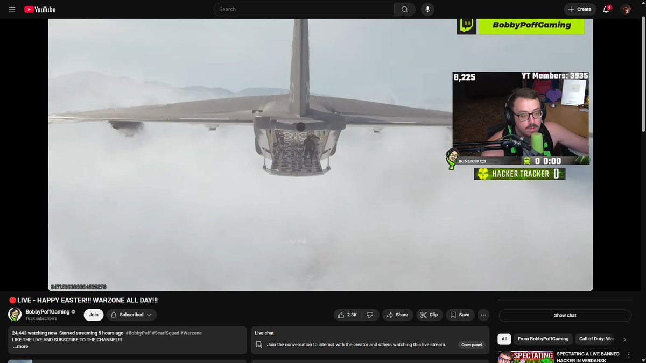Viewport: 646px width, 363px height.
Task: Open the YouTube home page logo
Action: pyautogui.click(x=39, y=9)
